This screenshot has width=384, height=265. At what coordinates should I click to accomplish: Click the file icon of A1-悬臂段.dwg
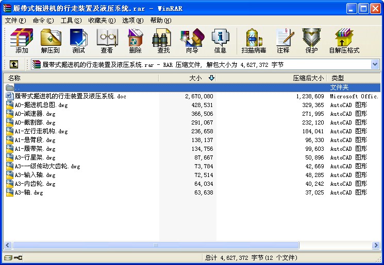point(10,140)
